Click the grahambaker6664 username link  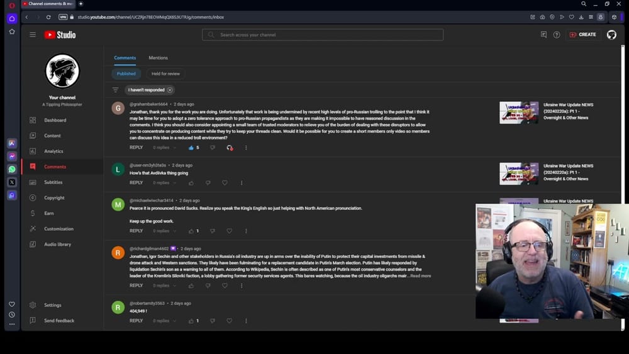pos(148,104)
